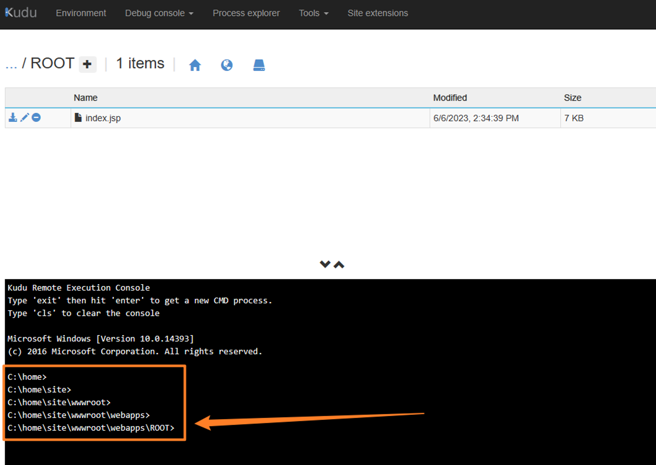Expand the Debug console dropdown
The image size is (656, 465).
point(159,13)
